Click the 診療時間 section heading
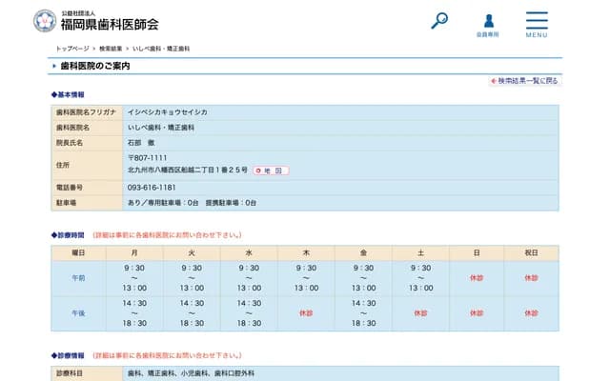The width and height of the screenshot is (610, 381). [69, 234]
